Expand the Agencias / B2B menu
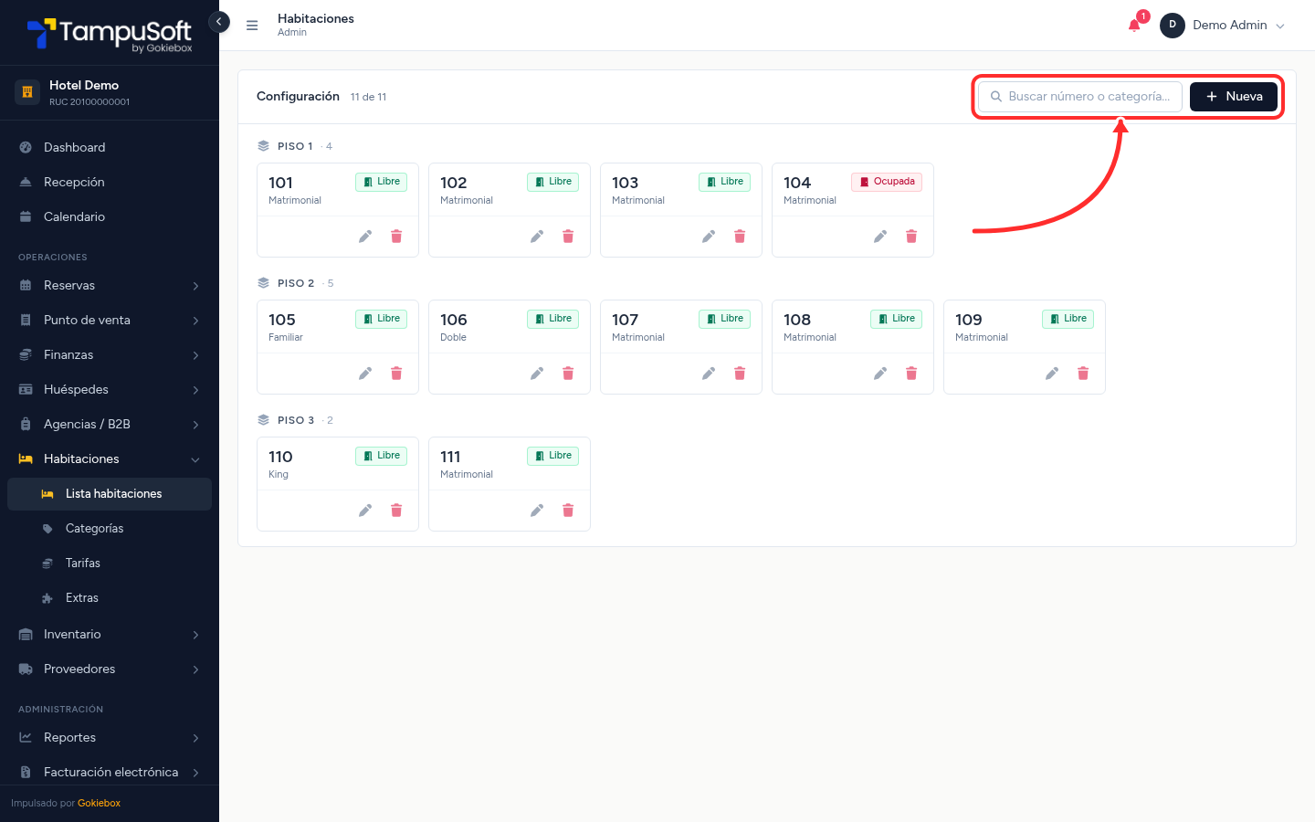Image resolution: width=1315 pixels, height=822 pixels. (x=110, y=425)
